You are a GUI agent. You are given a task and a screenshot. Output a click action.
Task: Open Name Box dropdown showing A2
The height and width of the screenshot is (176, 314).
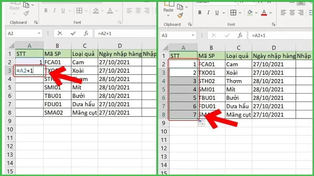(x=39, y=33)
